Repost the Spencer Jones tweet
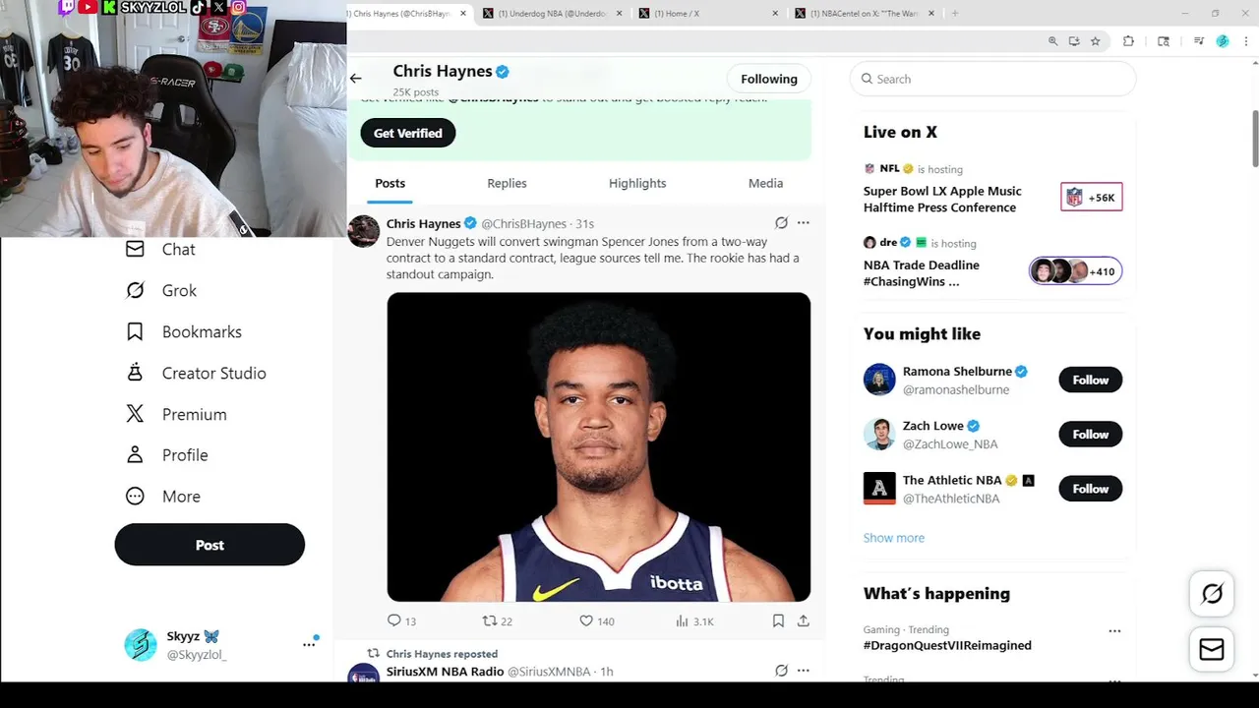The image size is (1259, 708). coord(498,620)
